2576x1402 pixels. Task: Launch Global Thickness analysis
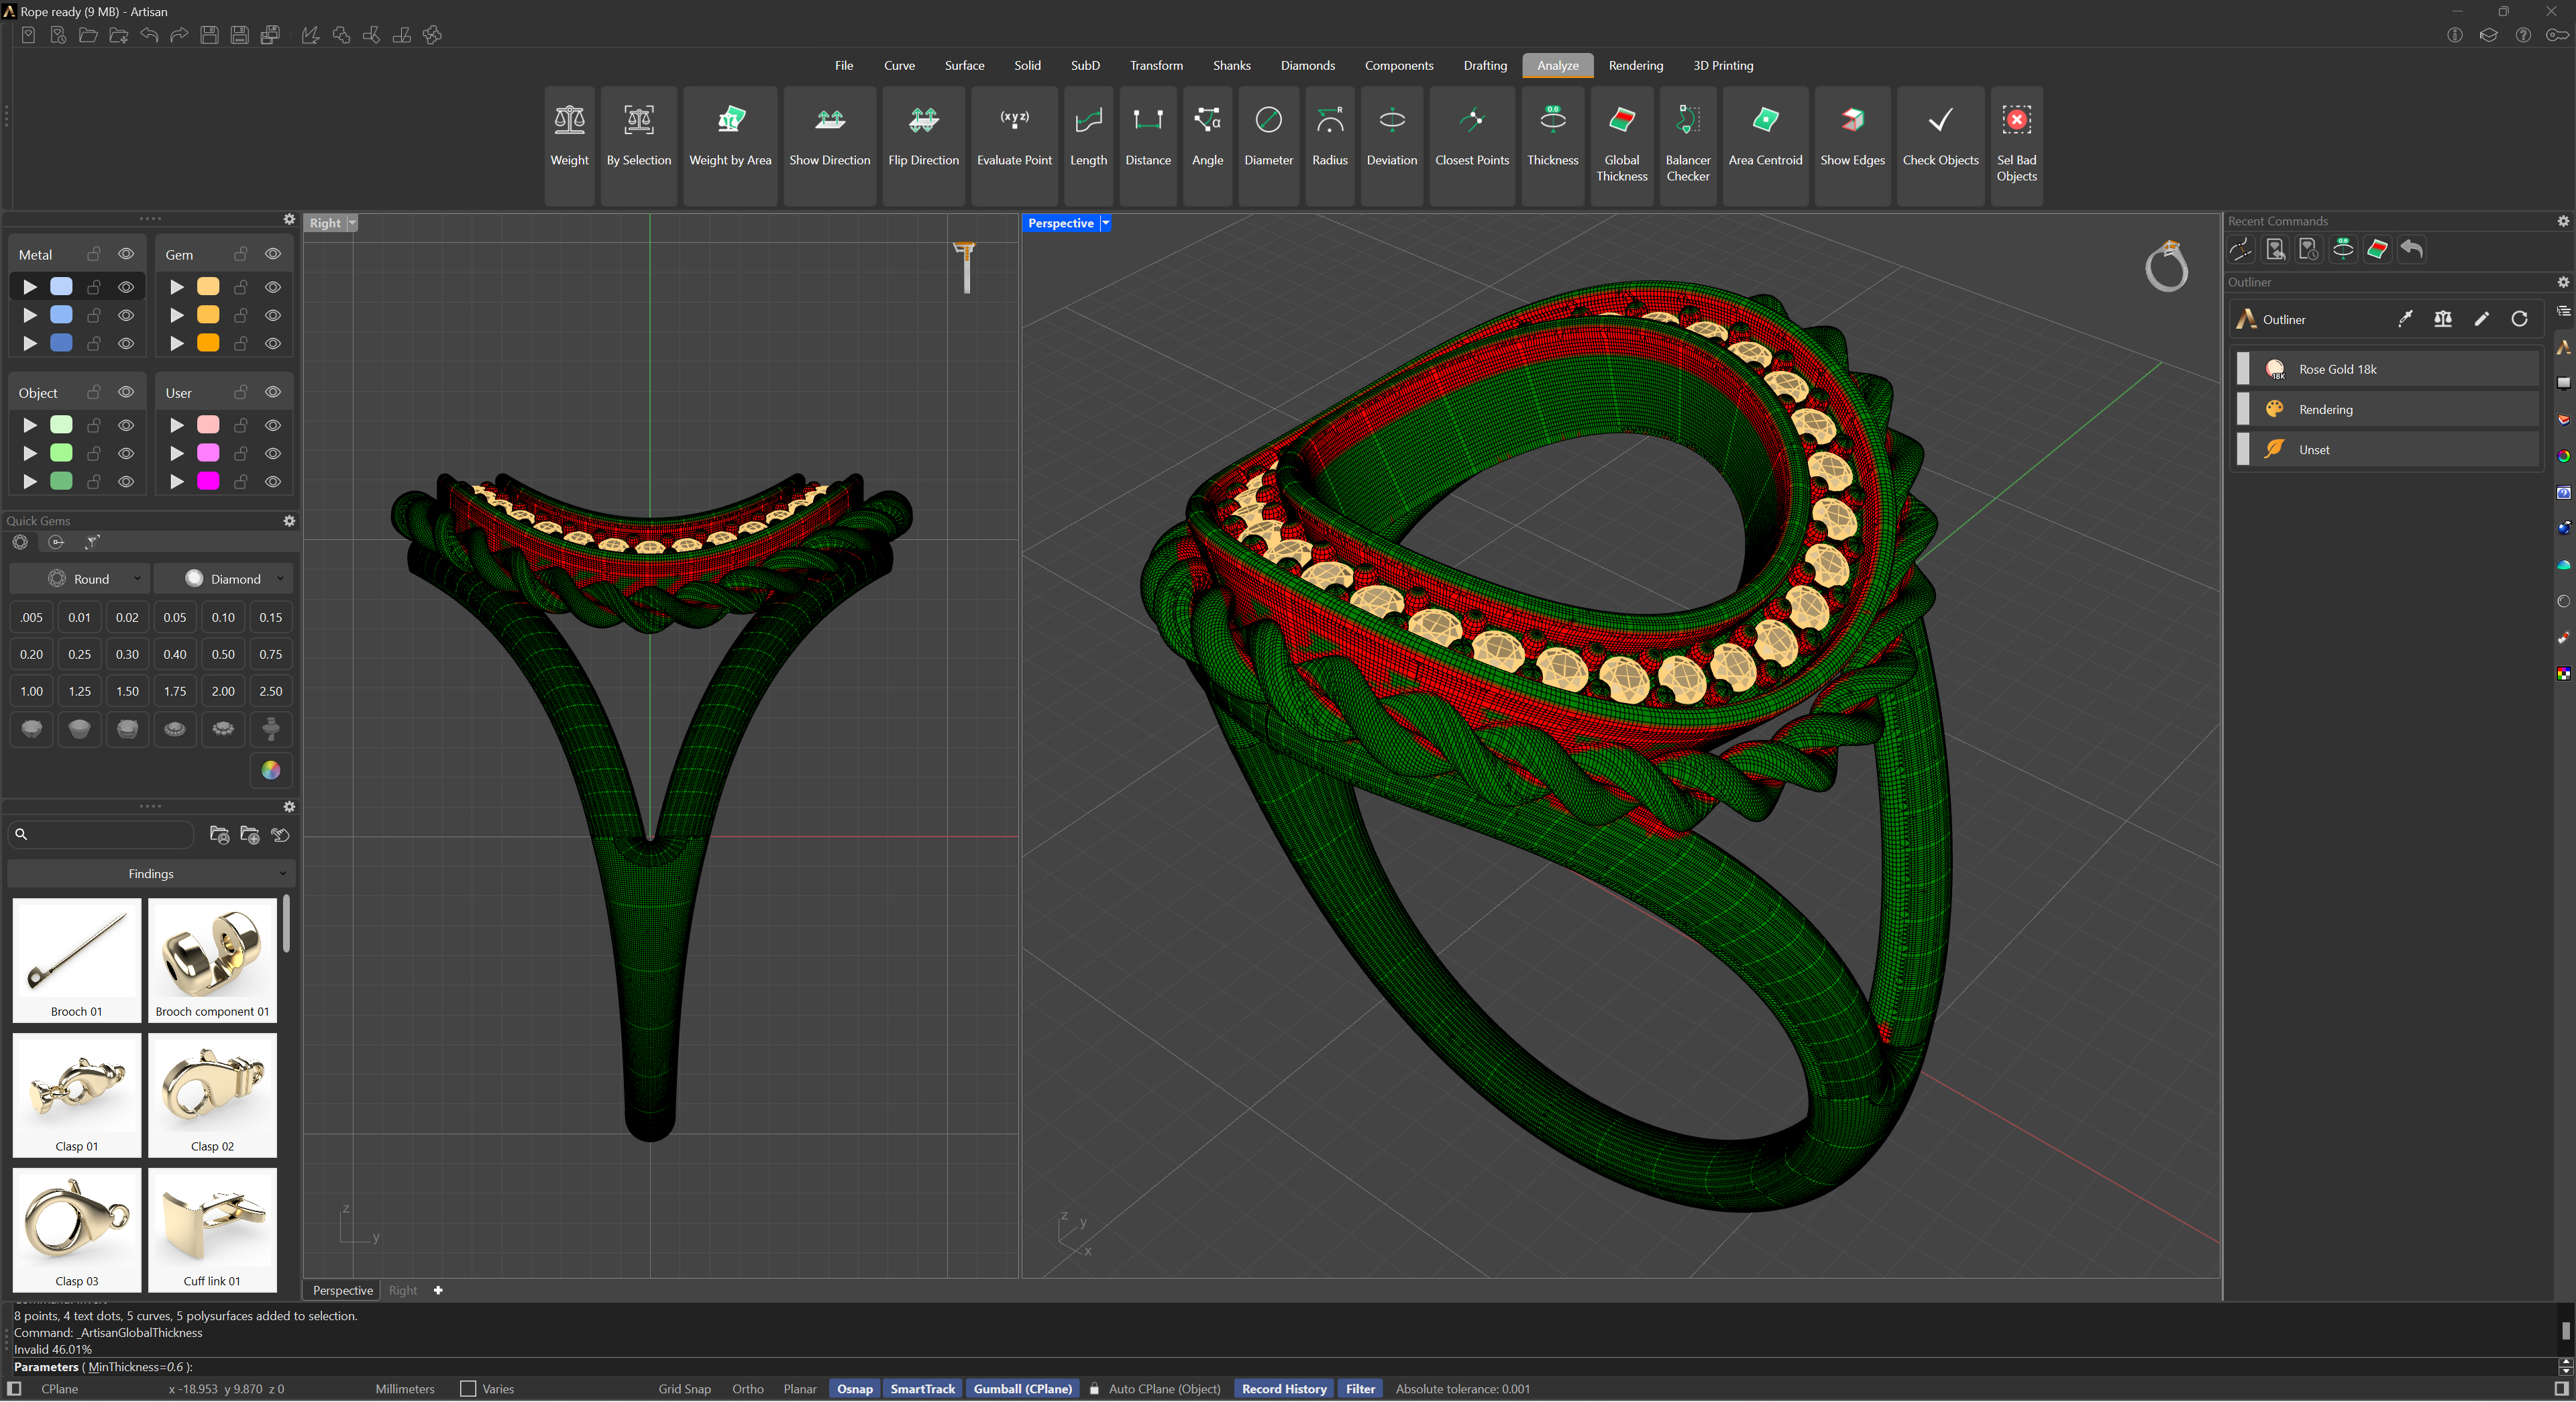click(x=1621, y=146)
